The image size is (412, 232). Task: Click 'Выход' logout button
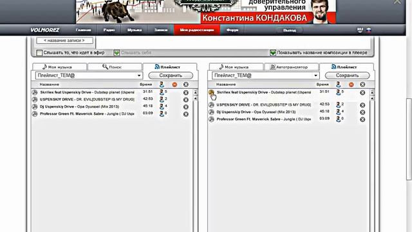tap(290, 30)
